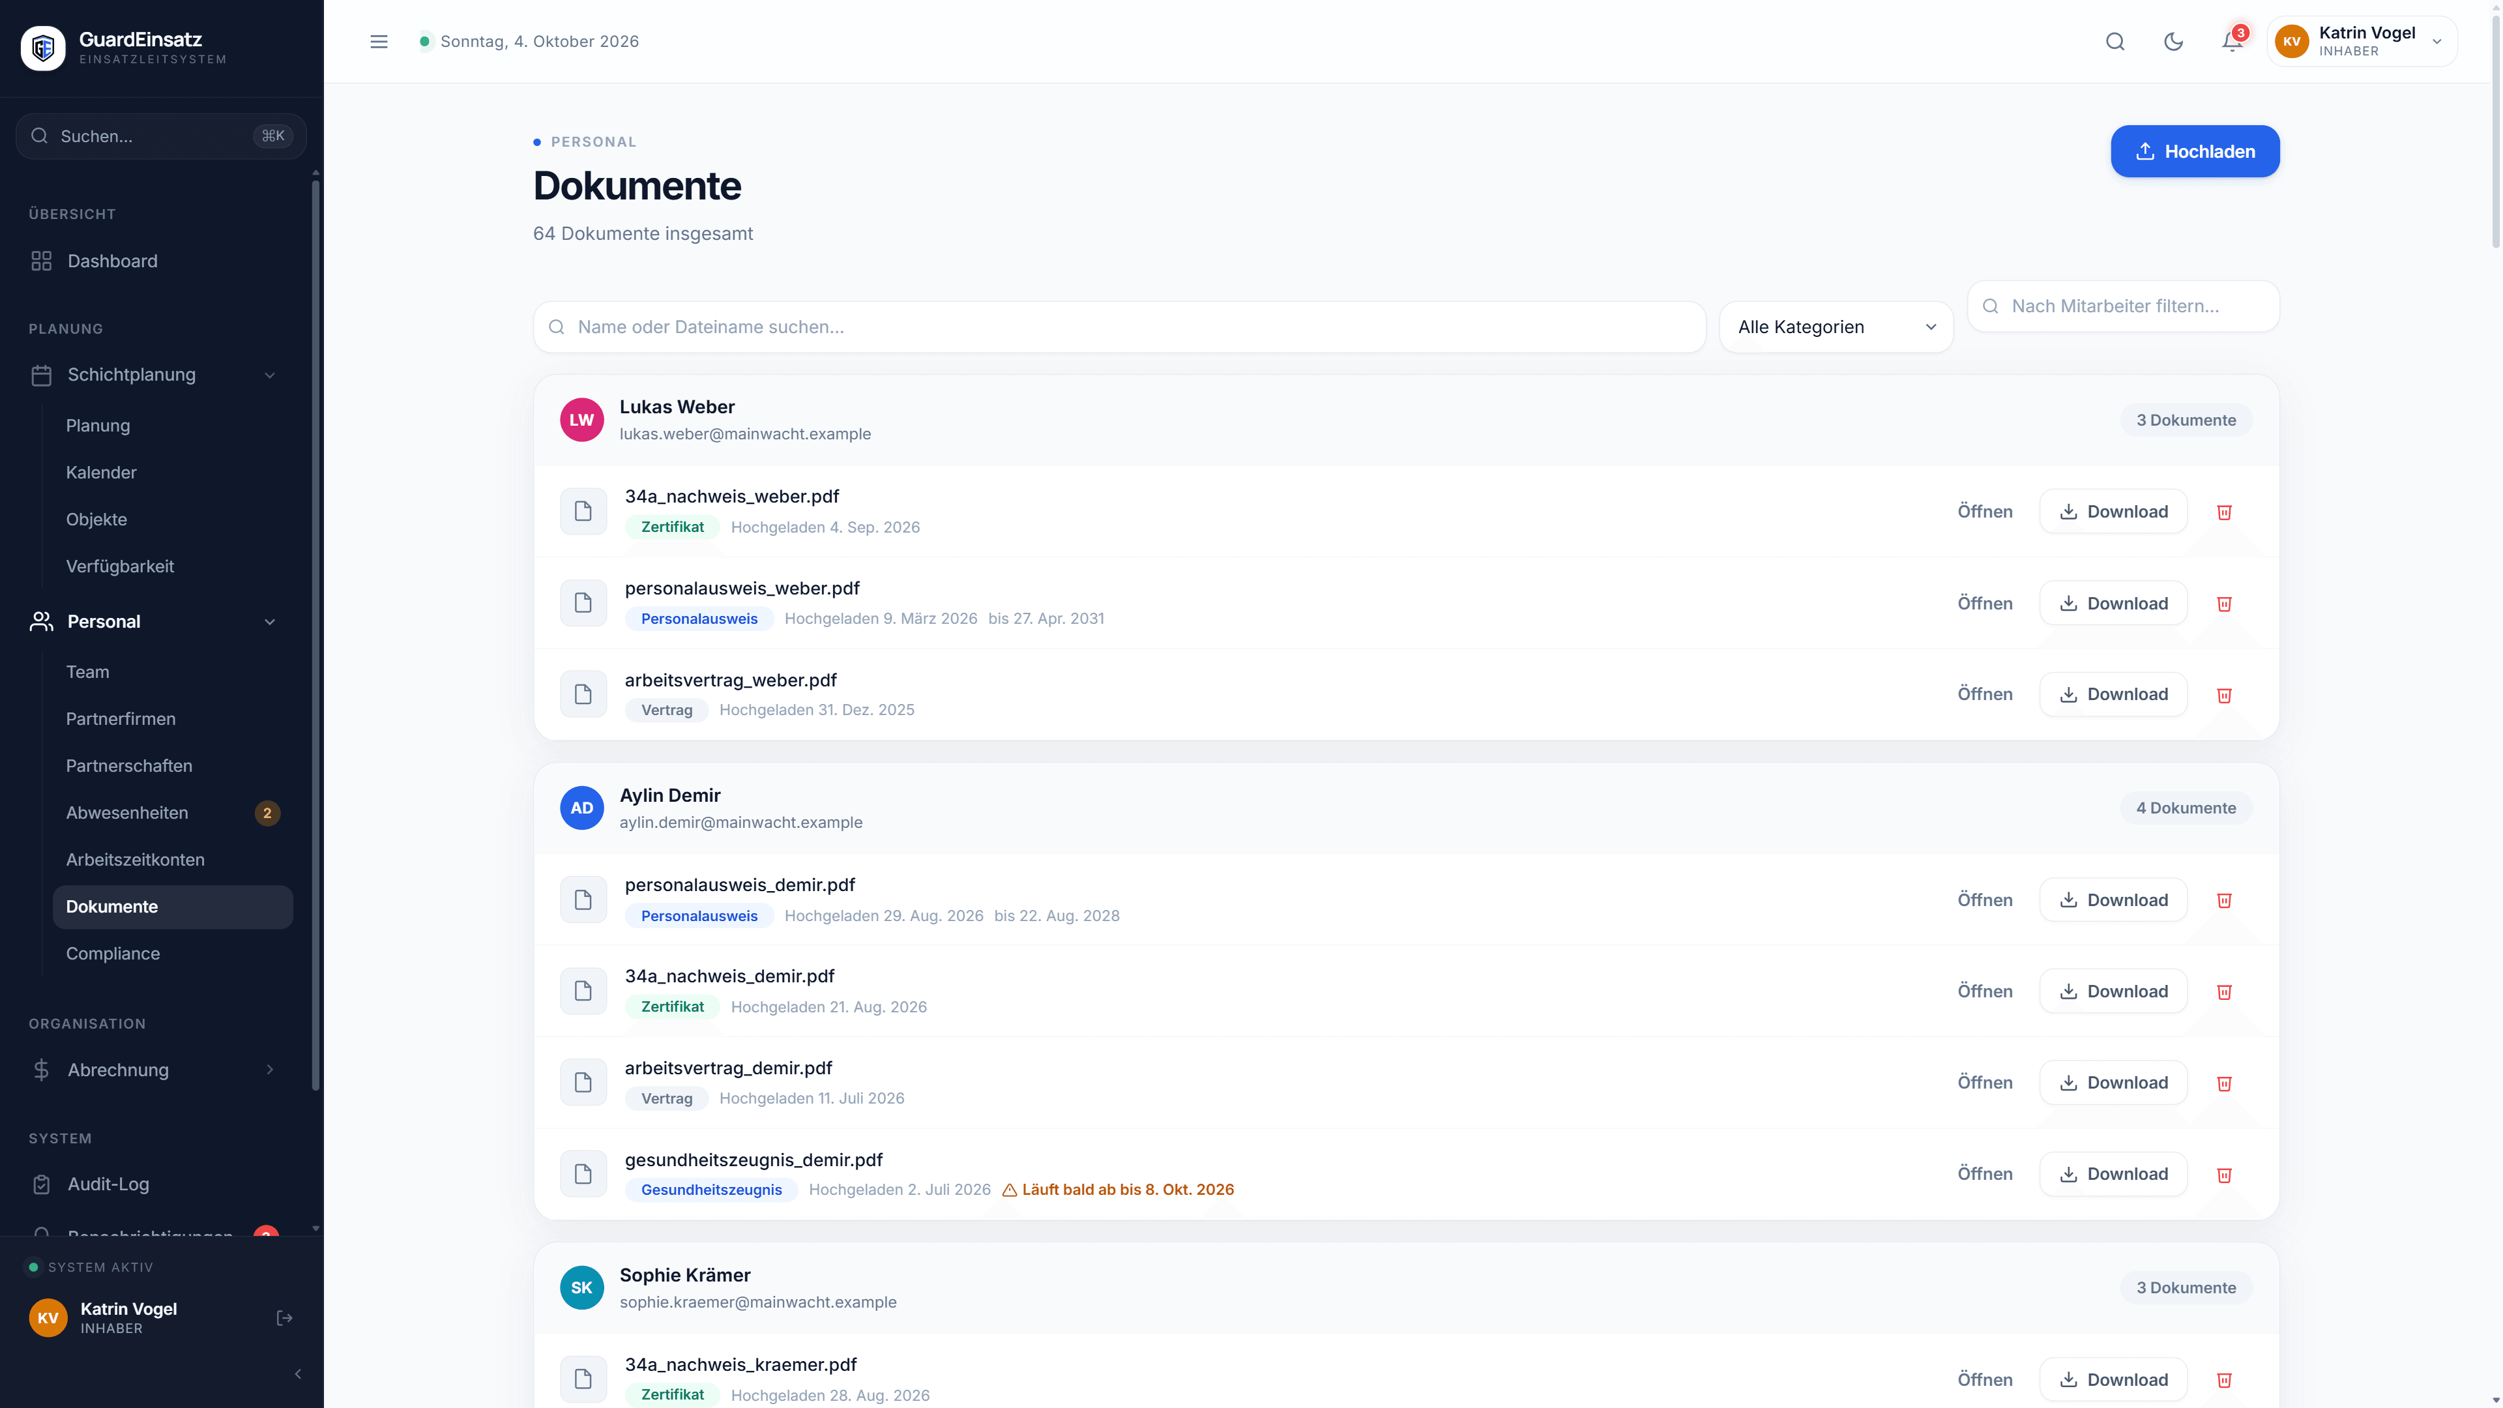Open the Audit-Log page
The width and height of the screenshot is (2503, 1408).
click(161, 1184)
